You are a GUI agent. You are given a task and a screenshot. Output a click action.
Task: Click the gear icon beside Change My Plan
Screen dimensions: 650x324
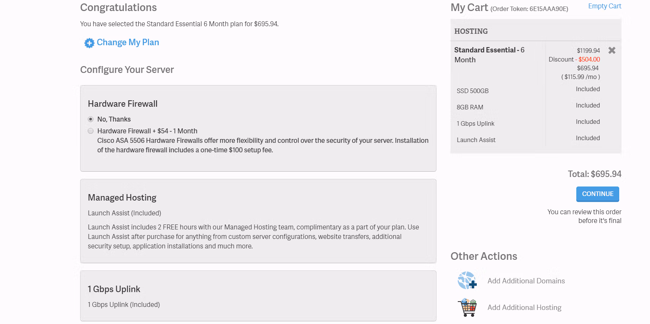point(89,43)
